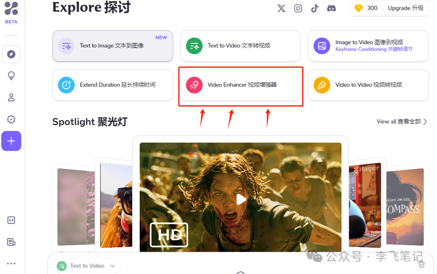Select Image to Video 图像到视频 card

tap(368, 46)
